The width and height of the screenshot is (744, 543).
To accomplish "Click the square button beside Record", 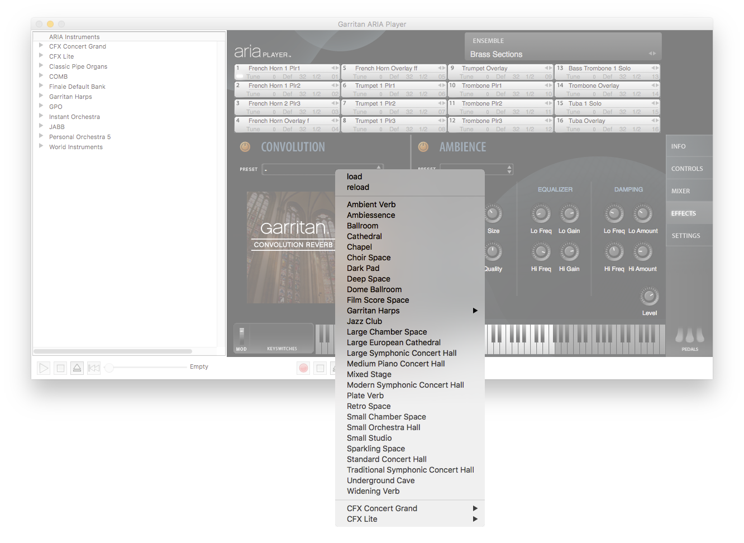I will [320, 368].
